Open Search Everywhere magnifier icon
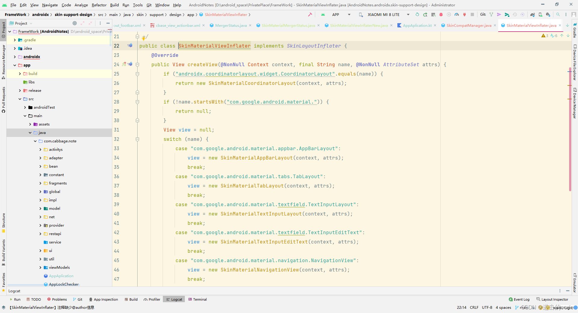Image resolution: width=578 pixels, height=313 pixels. pos(558,14)
